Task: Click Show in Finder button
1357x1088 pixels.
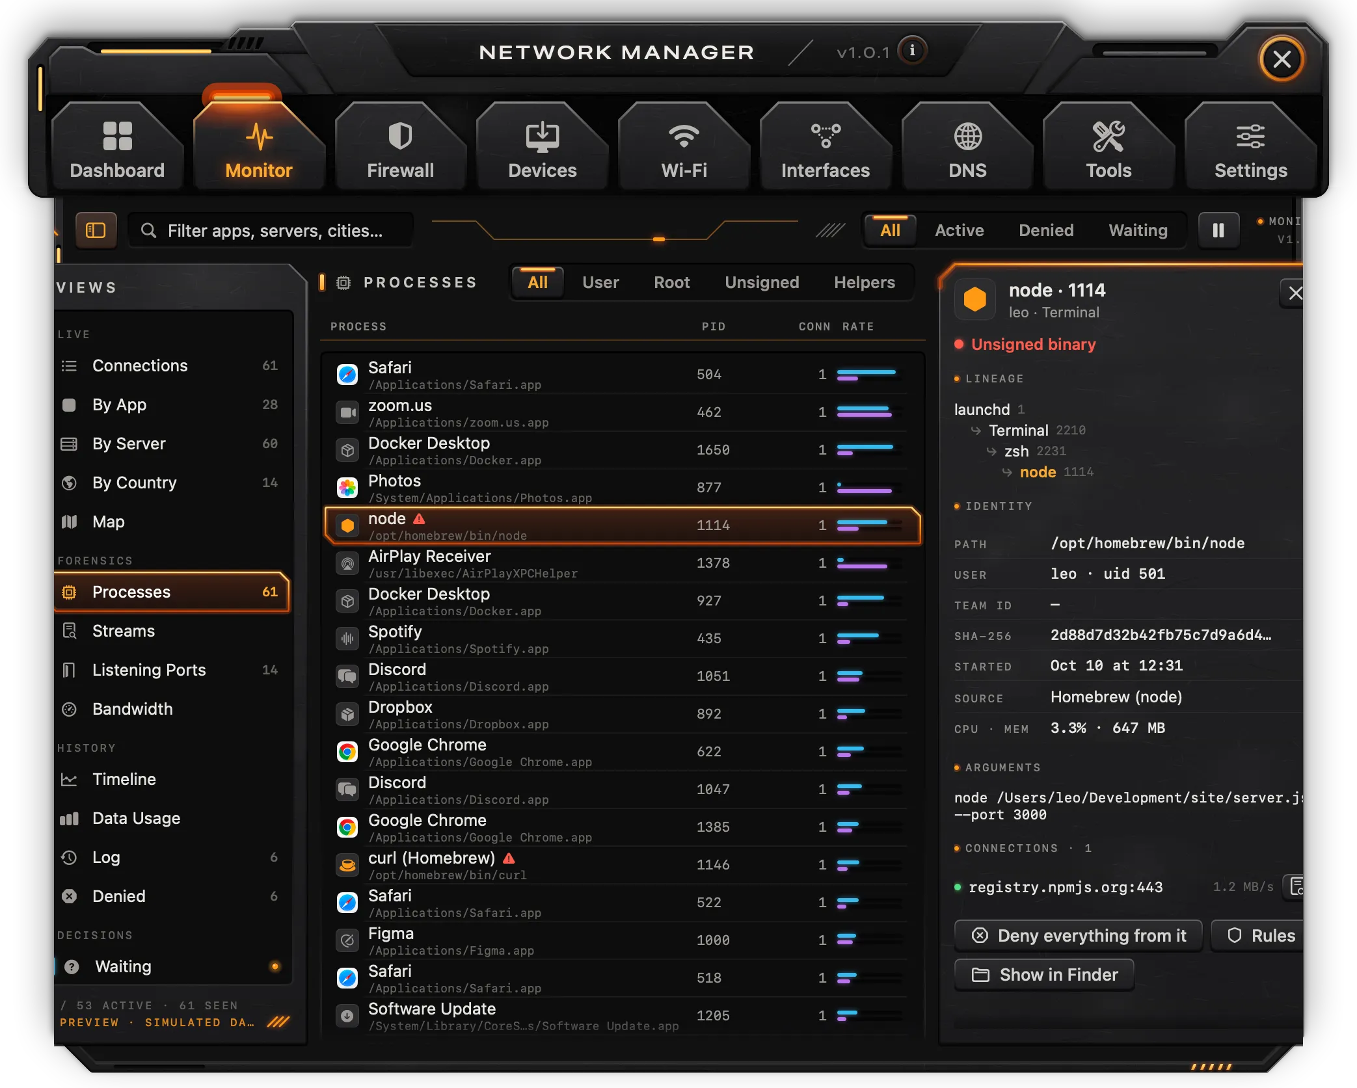Action: [x=1044, y=975]
